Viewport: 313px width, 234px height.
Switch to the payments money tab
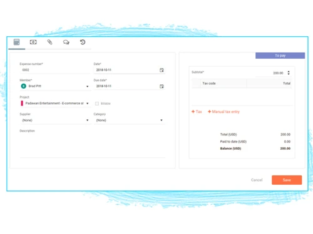33,42
